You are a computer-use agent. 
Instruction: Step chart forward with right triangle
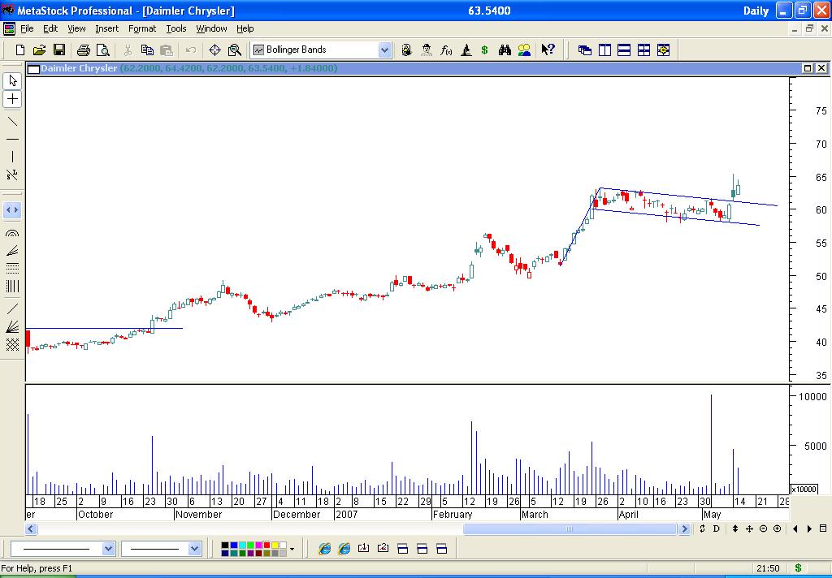point(810,528)
